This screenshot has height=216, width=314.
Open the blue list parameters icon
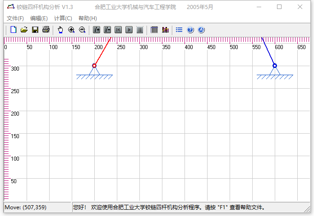[x=179, y=30]
